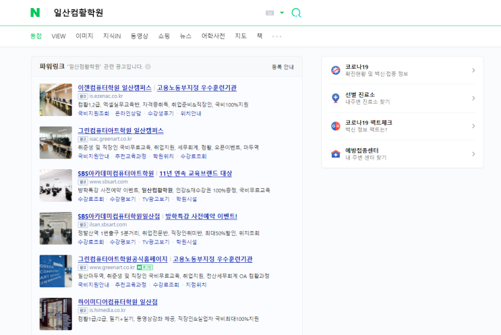501x335 pixels.
Task: Expand the 코로나19 팩트체크 row chevron
Action: (x=473, y=126)
